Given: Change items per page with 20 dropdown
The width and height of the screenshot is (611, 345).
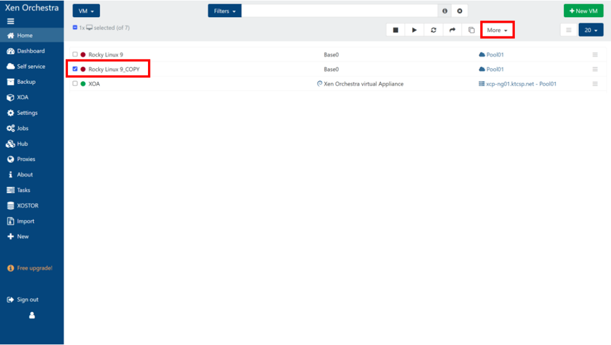Looking at the screenshot, I should [591, 30].
